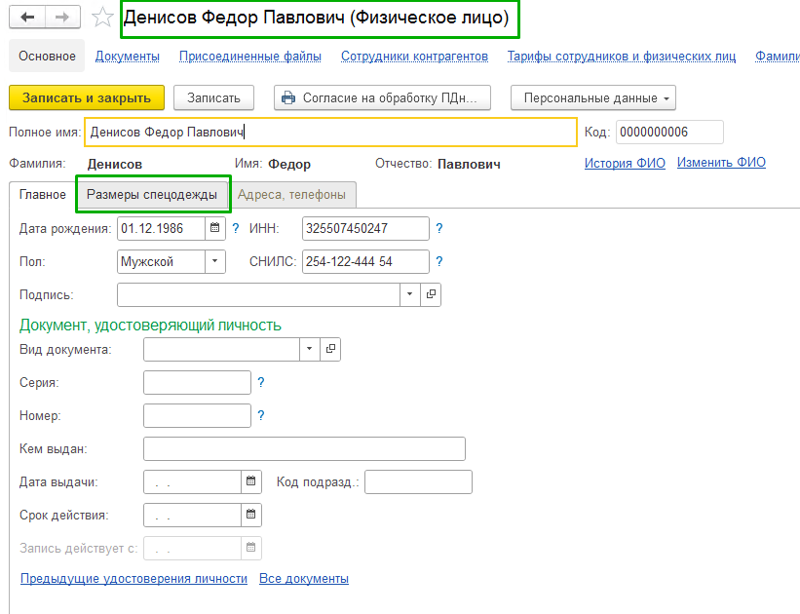Add to favorites with star icon
800x614 pixels.
pos(101,18)
